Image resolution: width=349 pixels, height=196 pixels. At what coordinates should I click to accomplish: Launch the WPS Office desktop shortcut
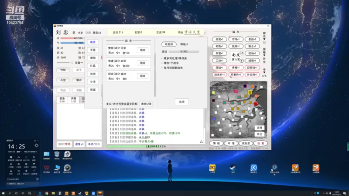47,169
